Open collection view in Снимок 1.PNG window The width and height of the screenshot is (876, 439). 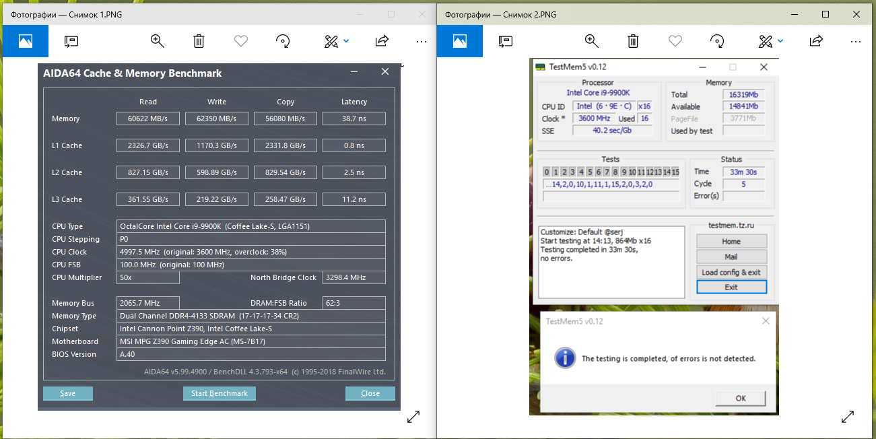coord(26,41)
